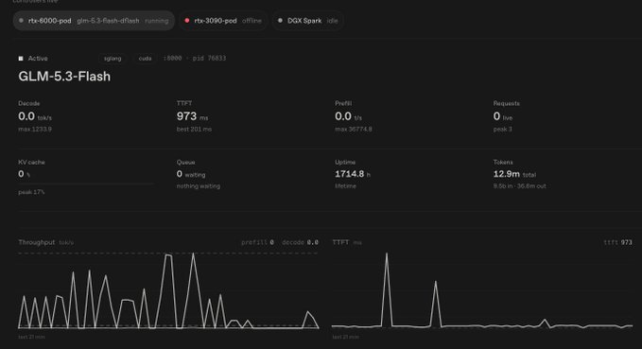Switch to the rtx-3090-pod offline controller
The height and width of the screenshot is (349, 642).
point(223,21)
